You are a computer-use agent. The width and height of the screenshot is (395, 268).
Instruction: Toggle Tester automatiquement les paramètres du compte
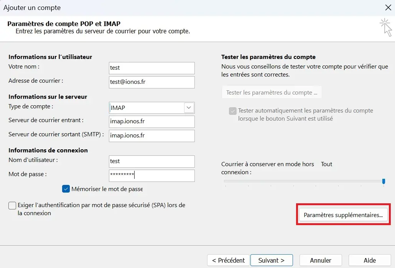click(x=232, y=111)
